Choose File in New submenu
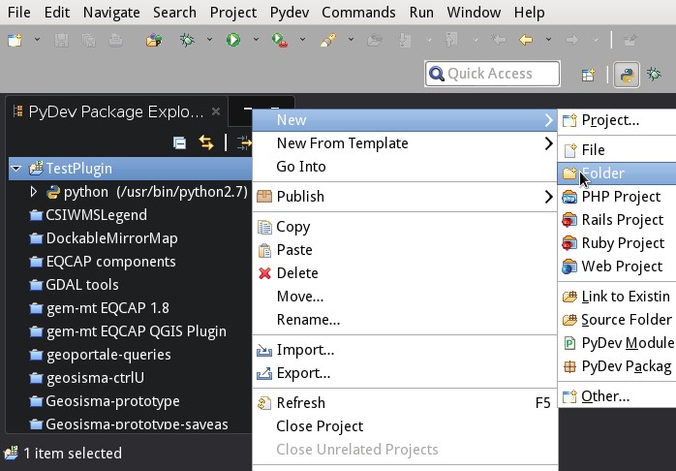 pos(617,150)
